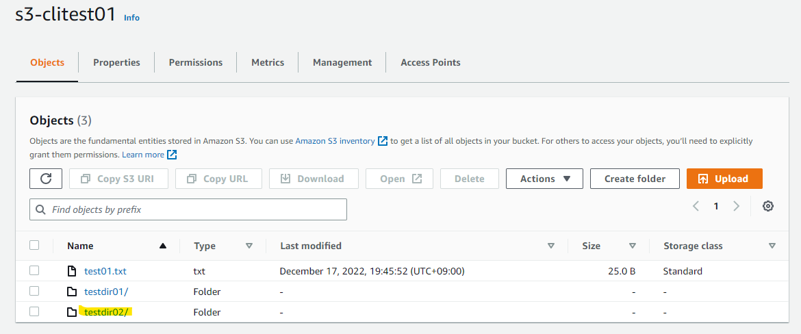Viewport: 801px width, 334px height.
Task: Click the testdir01 folder icon
Action: [72, 292]
